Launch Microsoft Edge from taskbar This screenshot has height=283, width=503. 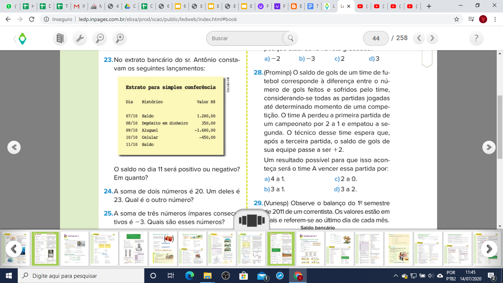pyautogui.click(x=189, y=276)
